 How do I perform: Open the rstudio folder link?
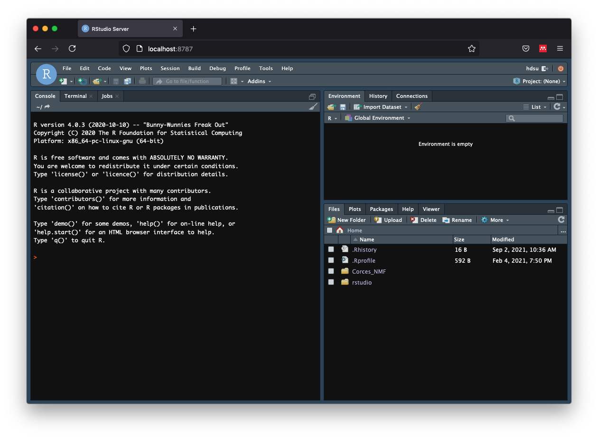point(362,282)
